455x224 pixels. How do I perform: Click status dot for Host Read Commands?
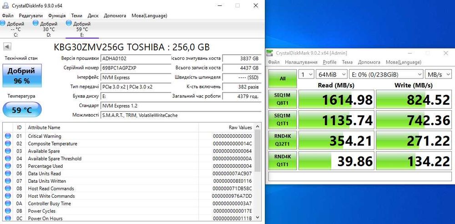click(8, 189)
